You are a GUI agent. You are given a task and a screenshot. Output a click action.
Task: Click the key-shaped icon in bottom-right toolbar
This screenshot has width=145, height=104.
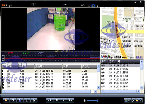(133, 100)
